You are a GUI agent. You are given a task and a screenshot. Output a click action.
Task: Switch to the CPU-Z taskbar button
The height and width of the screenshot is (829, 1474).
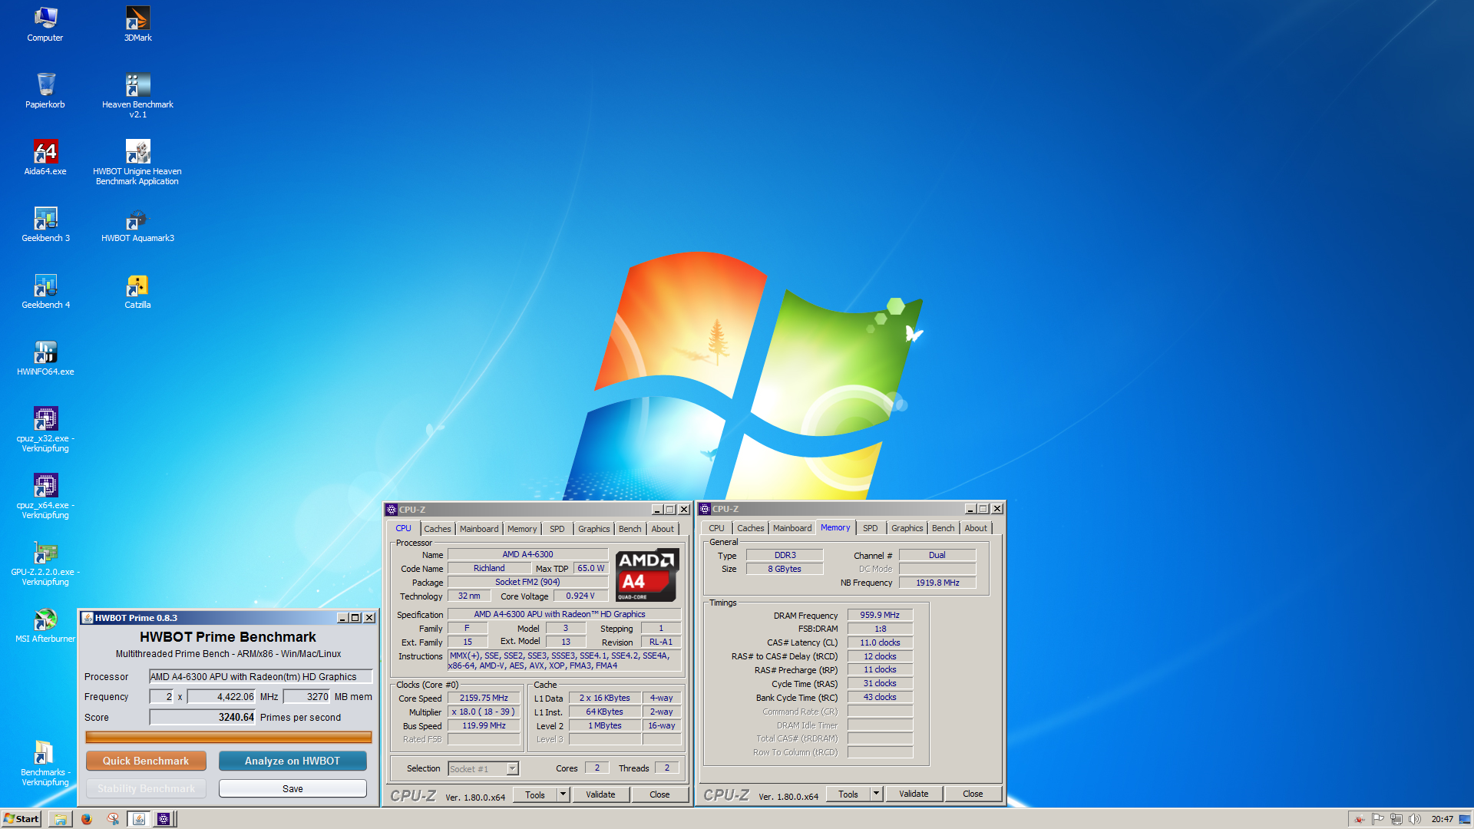(x=164, y=819)
